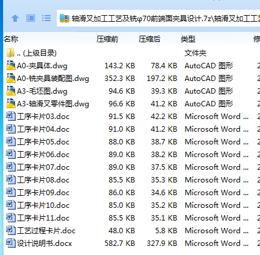Select file name A3-轴滑叉零件图.dwg

coord(53,104)
